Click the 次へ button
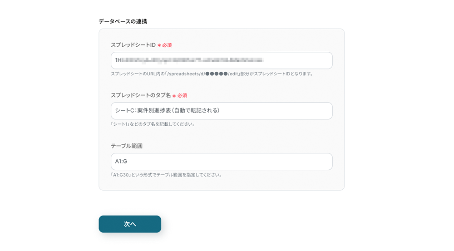The width and height of the screenshot is (454, 251). pyautogui.click(x=130, y=224)
